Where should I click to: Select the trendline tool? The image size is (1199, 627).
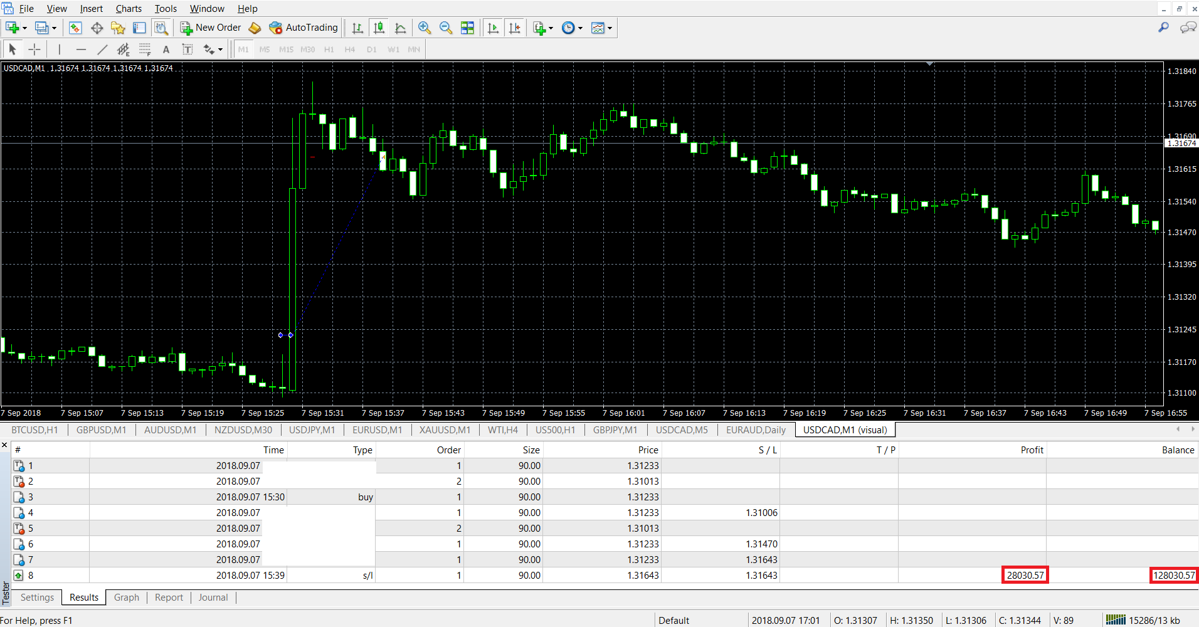102,49
